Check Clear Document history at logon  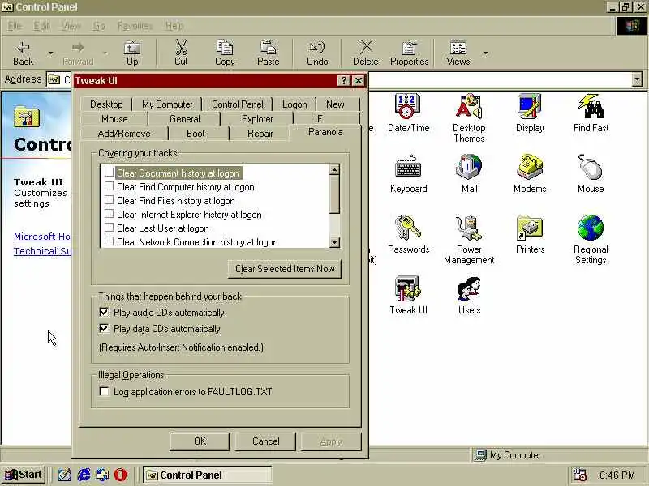pyautogui.click(x=109, y=172)
